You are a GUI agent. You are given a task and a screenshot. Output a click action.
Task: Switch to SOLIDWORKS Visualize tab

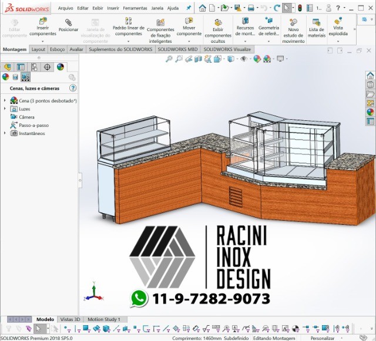tap(227, 49)
